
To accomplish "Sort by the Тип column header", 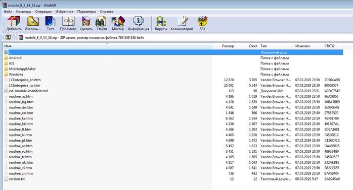I will 276,46.
